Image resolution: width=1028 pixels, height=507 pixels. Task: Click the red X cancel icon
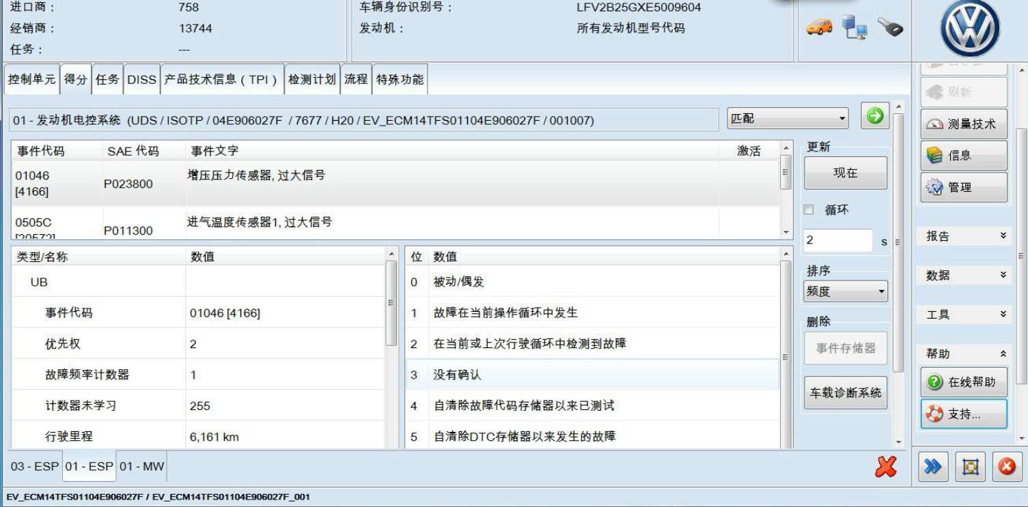[x=886, y=467]
